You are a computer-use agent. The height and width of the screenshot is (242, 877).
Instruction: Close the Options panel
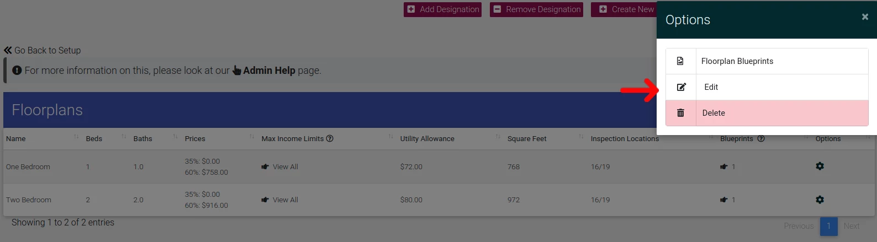[x=865, y=17]
